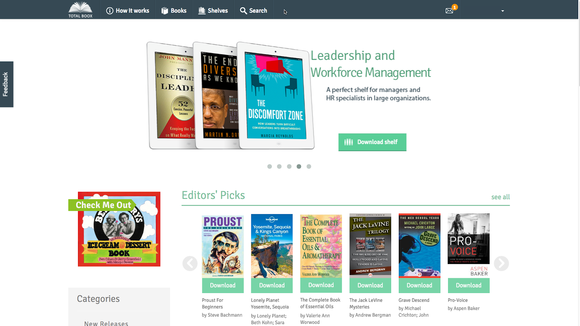
Task: Select the third carousel slide dot
Action: tap(289, 167)
